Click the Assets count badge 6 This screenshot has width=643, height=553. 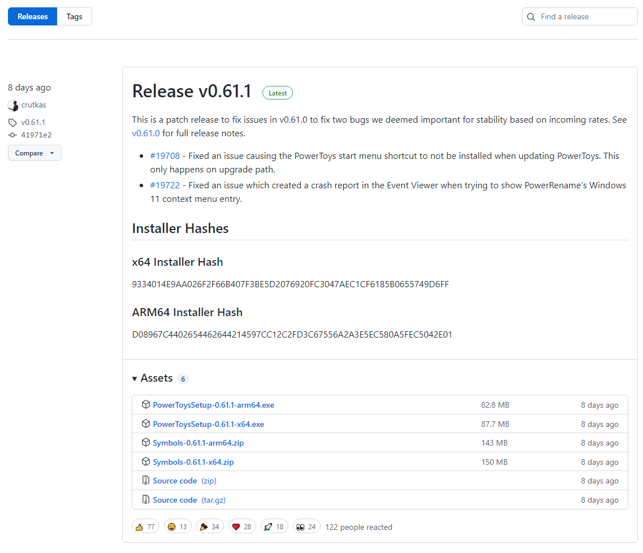point(183,379)
